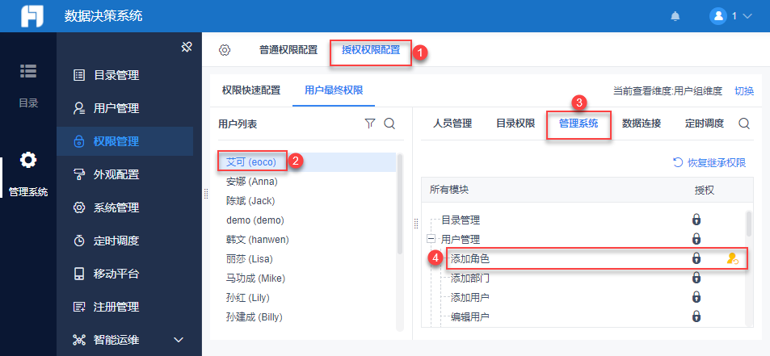The image size is (770, 356).
Task: Expand the 智能运维 menu chevron
Action: click(179, 340)
